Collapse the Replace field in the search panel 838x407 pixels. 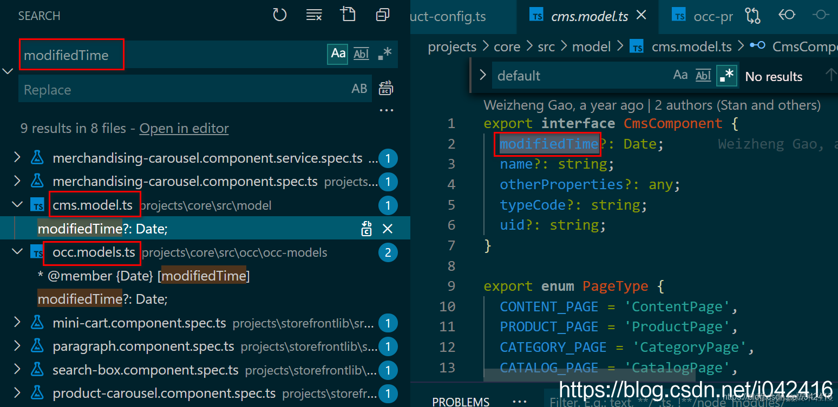pyautogui.click(x=8, y=71)
